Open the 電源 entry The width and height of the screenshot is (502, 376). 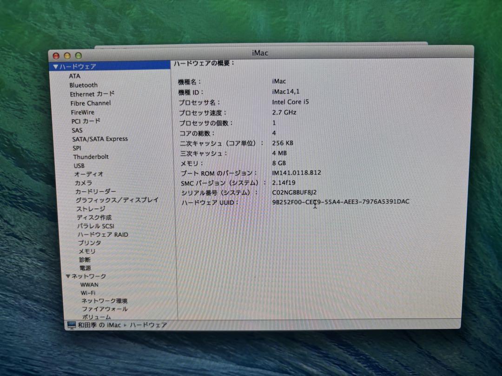(85, 268)
